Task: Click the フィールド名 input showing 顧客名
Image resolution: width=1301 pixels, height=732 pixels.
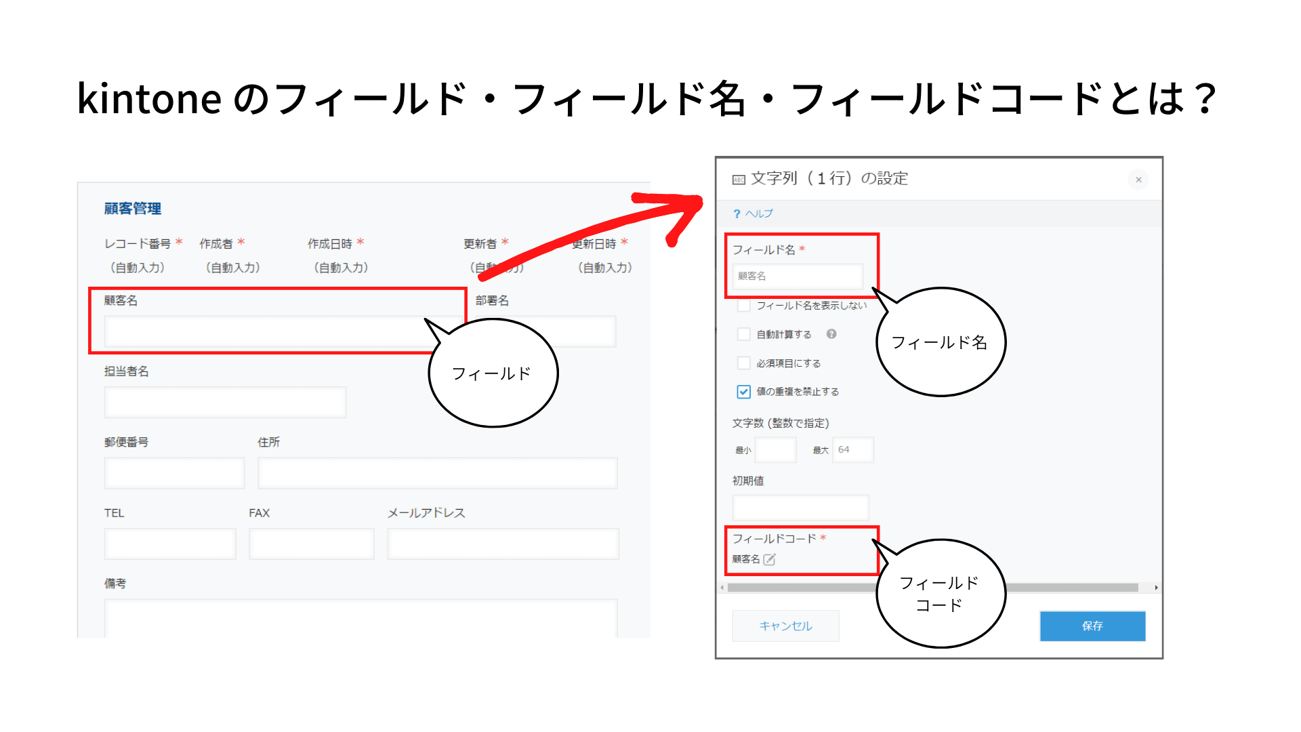Action: coord(798,277)
